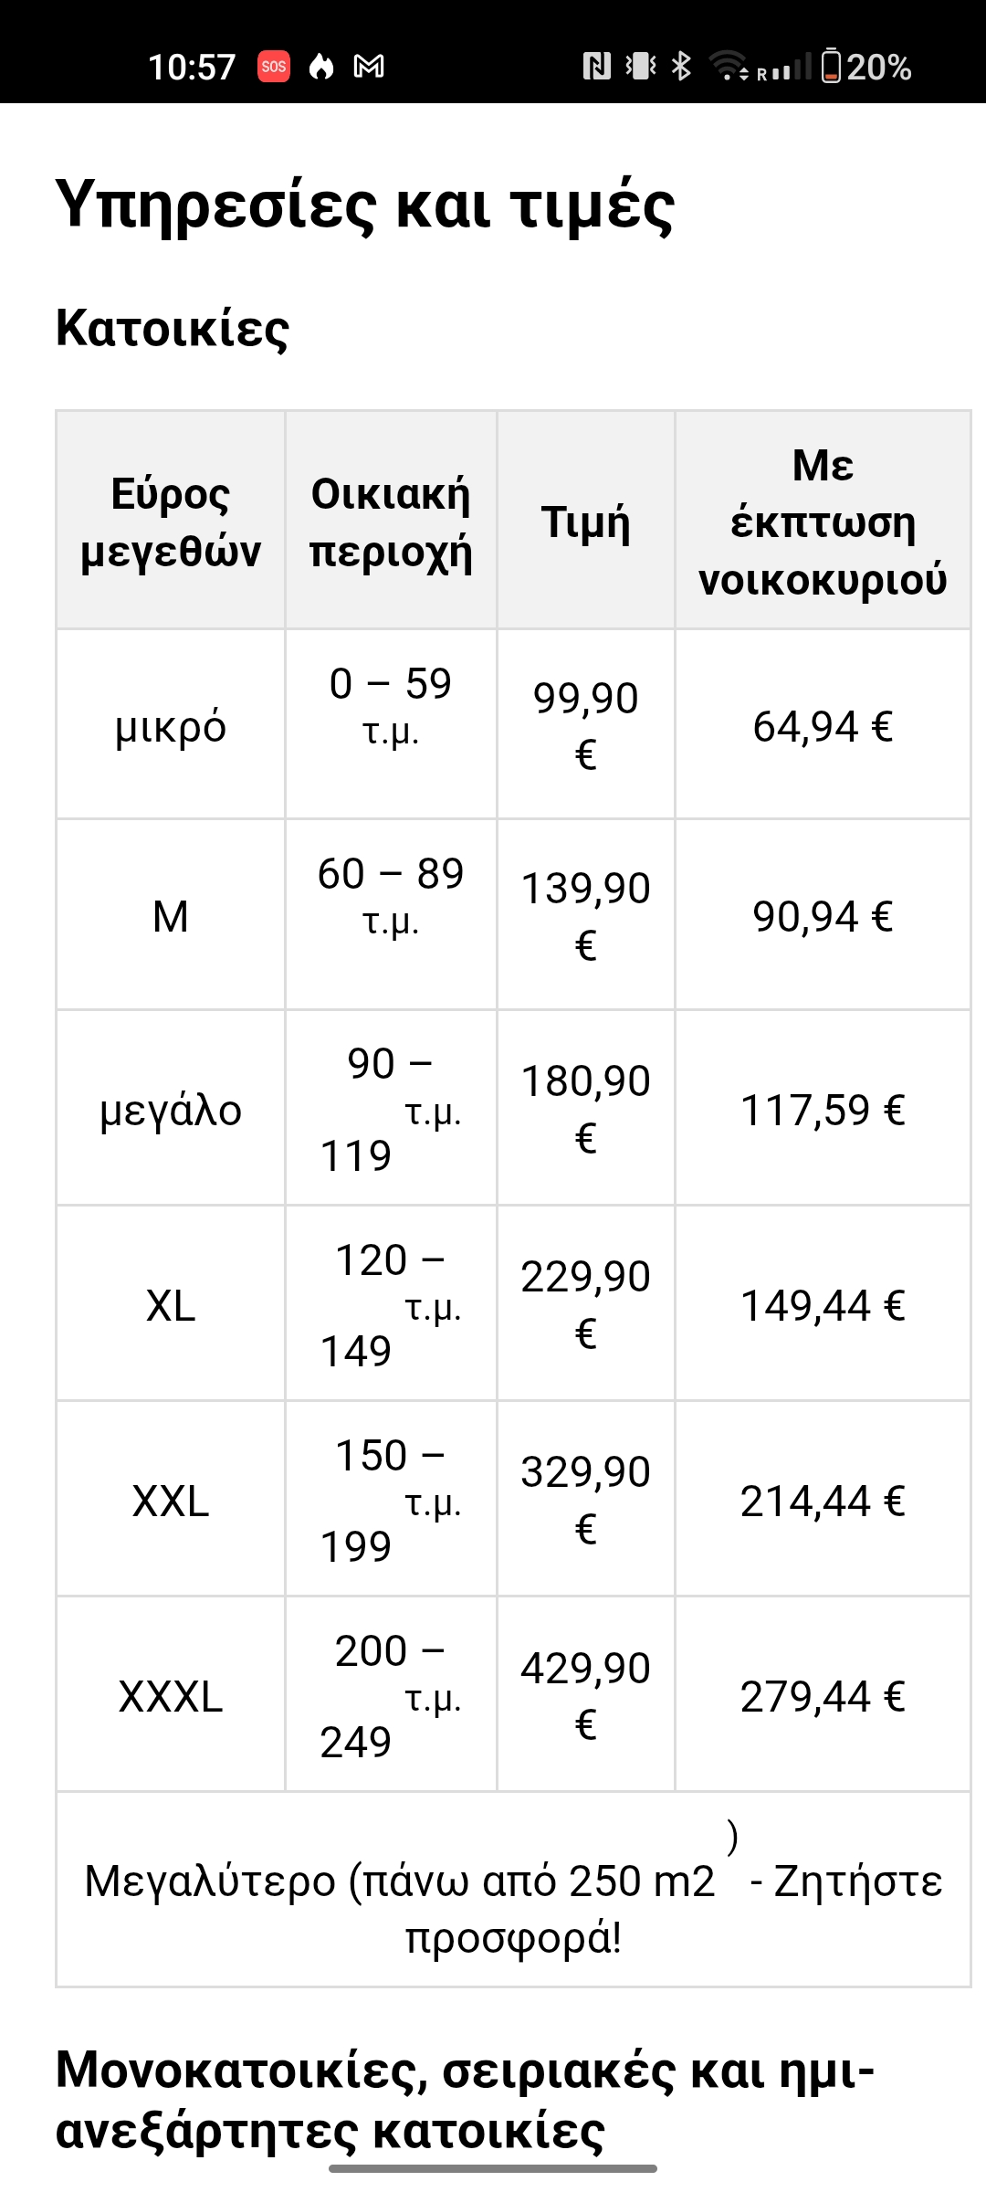The height and width of the screenshot is (2192, 986).
Task: Click the 'Με έκπτωση νοικοκυριού' header
Action: tap(823, 522)
